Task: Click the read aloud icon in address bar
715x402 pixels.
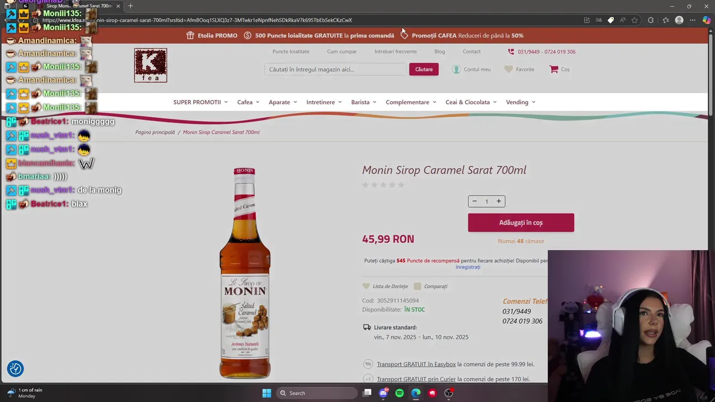Action: [x=623, y=20]
